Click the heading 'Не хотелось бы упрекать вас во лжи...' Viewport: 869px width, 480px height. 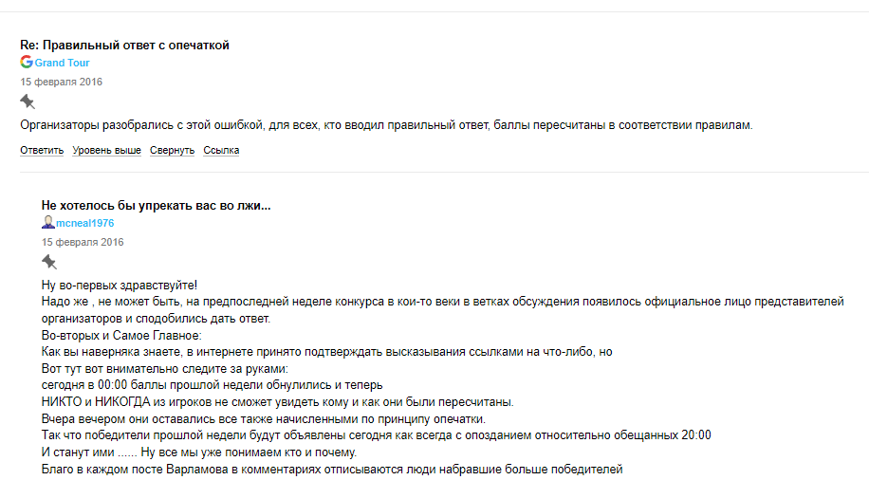pos(157,205)
